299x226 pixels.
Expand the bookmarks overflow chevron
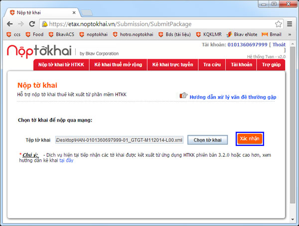click(x=290, y=35)
